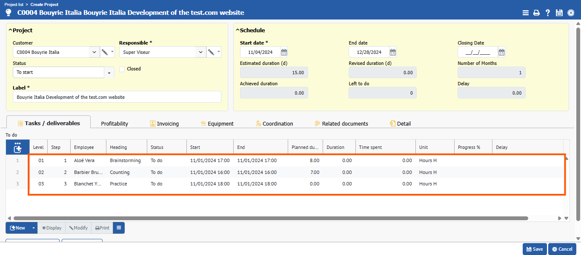Click the hamburger menu icon in header

(x=526, y=13)
